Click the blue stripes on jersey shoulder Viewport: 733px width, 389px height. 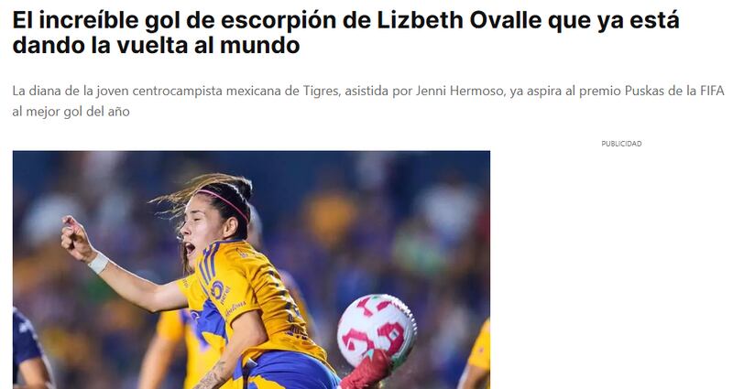[207, 266]
